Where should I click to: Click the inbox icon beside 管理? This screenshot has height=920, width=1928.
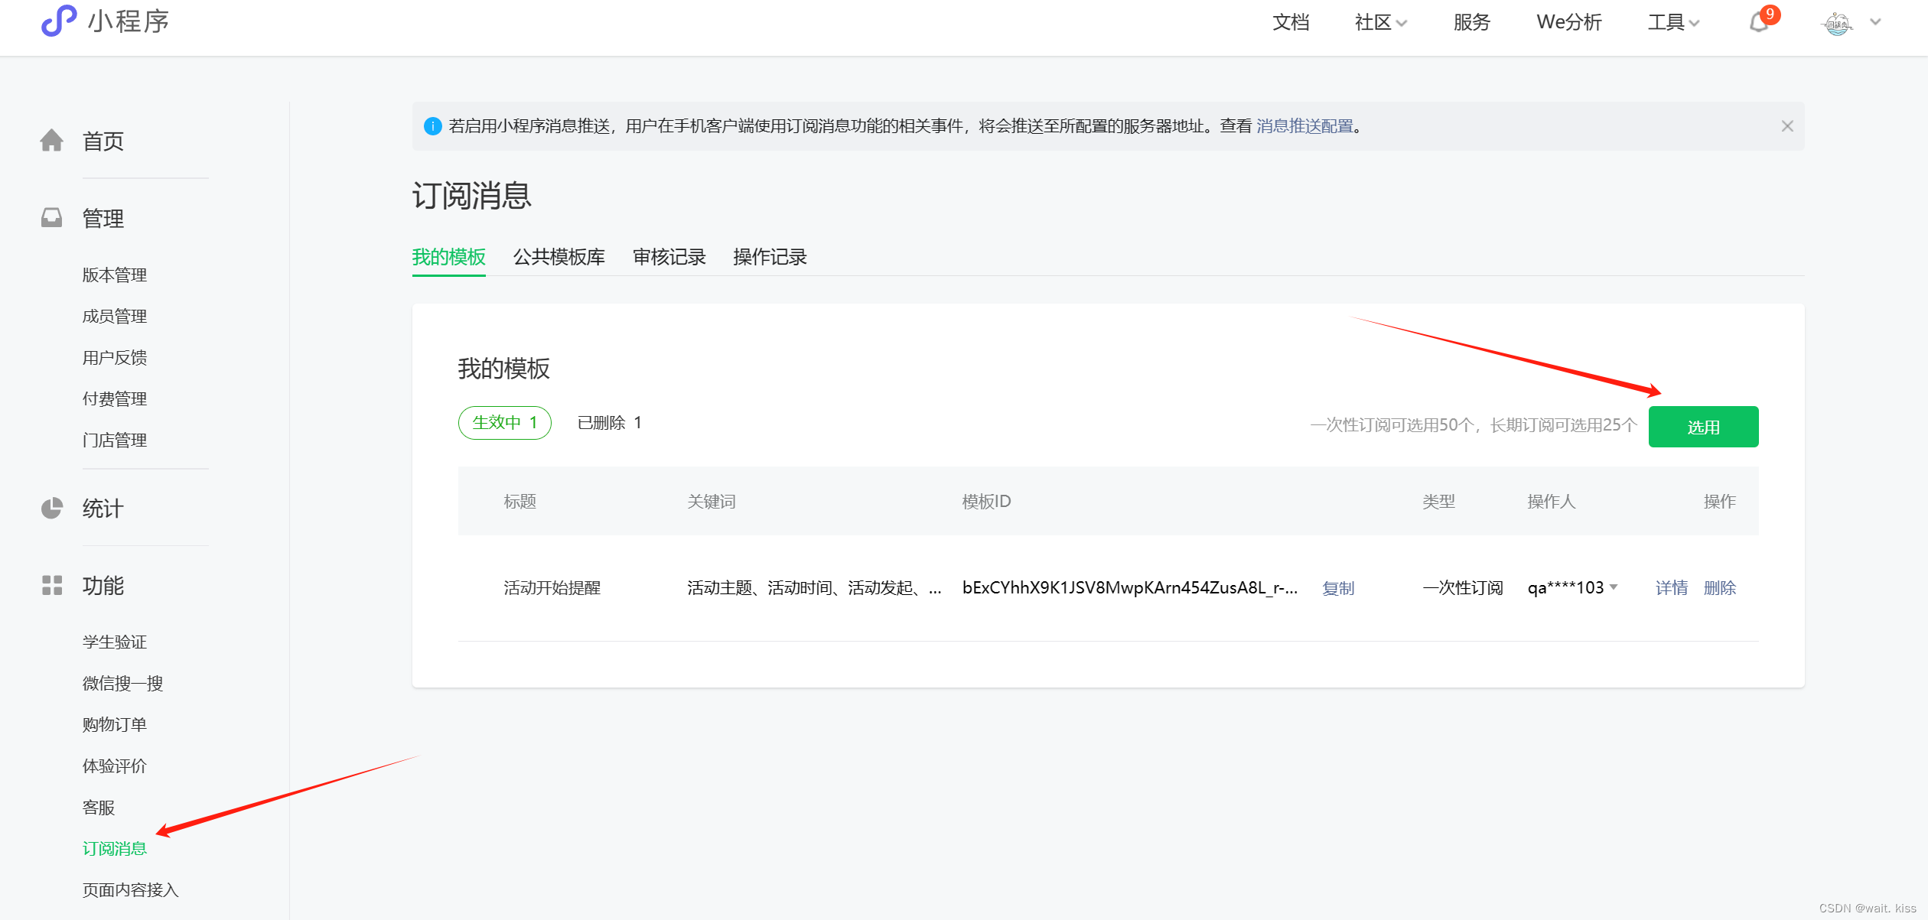coord(51,218)
